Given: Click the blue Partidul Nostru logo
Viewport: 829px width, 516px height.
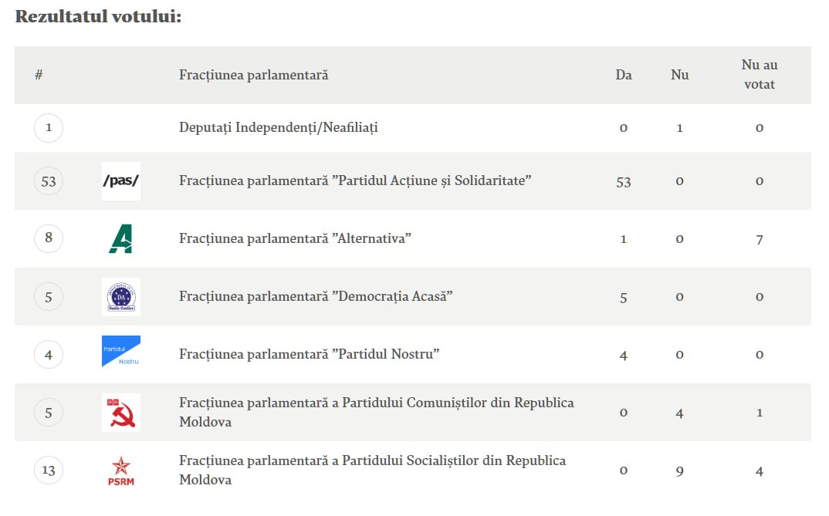Looking at the screenshot, I should pyautogui.click(x=121, y=352).
